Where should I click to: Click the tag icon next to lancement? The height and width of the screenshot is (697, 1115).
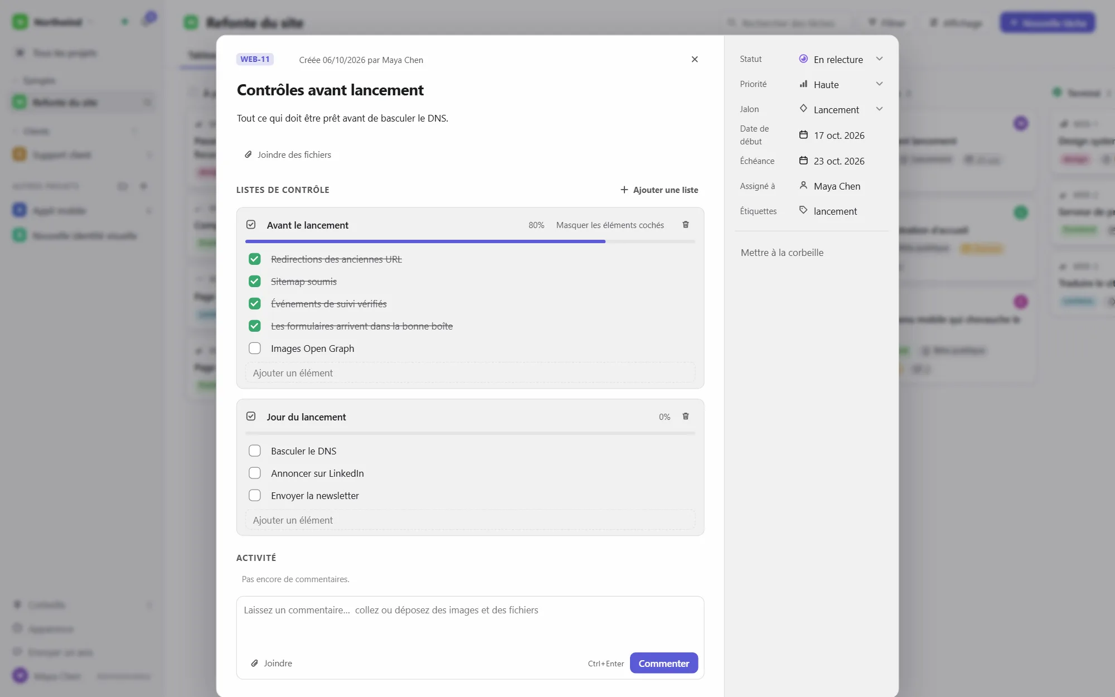coord(803,210)
